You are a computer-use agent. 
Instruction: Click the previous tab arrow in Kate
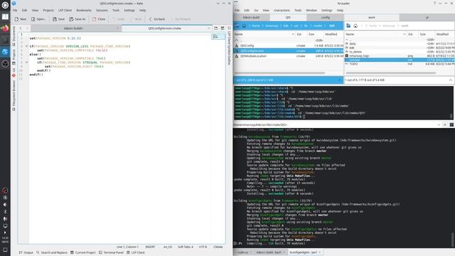coord(21,28)
